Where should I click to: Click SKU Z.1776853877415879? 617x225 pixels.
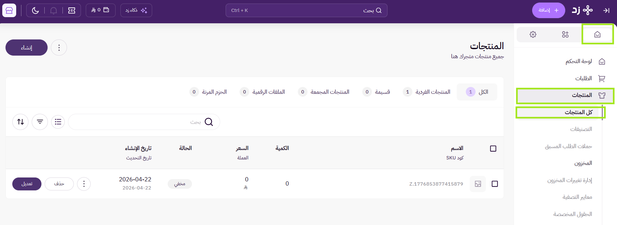coord(436,184)
